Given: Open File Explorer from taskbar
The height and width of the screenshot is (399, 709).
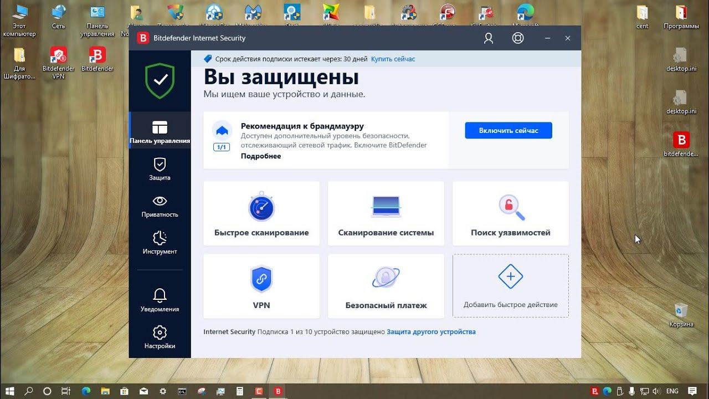Looking at the screenshot, I should pyautogui.click(x=105, y=391).
